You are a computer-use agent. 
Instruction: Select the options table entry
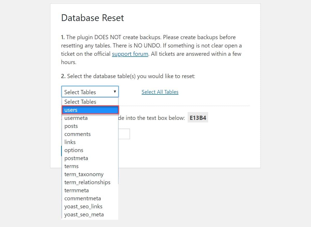(90, 150)
